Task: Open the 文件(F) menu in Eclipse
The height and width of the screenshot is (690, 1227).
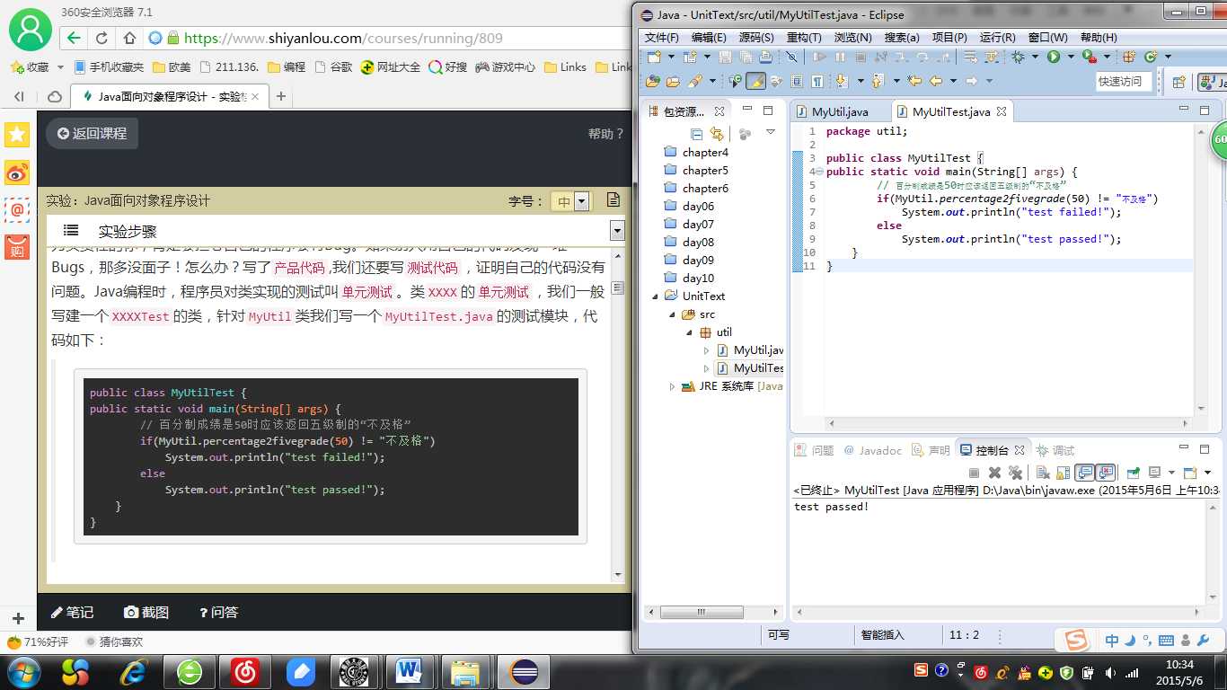Action: [x=662, y=38]
